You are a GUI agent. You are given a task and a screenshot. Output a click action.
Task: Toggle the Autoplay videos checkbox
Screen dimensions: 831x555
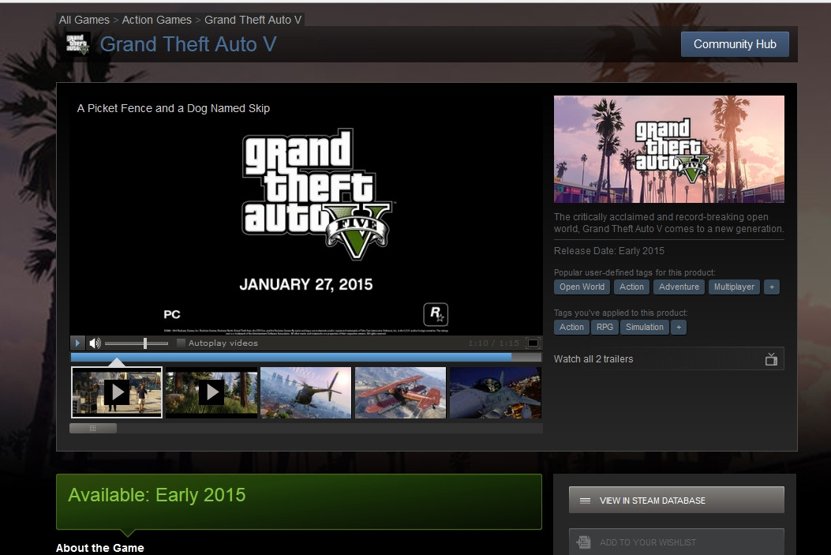181,343
